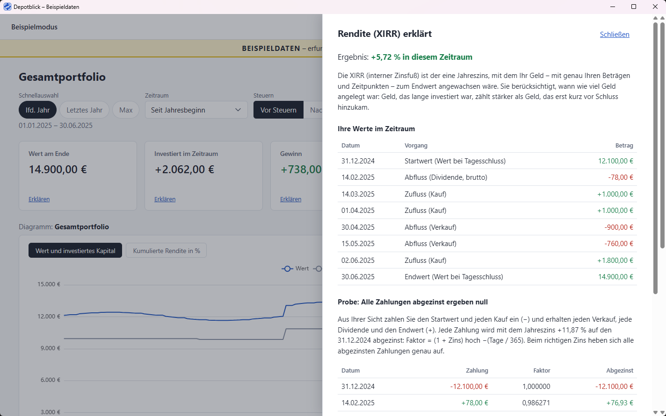Screen dimensions: 666x416
Task: Click the Wert am Ende value 14.900,00 €
Action: pyautogui.click(x=58, y=169)
